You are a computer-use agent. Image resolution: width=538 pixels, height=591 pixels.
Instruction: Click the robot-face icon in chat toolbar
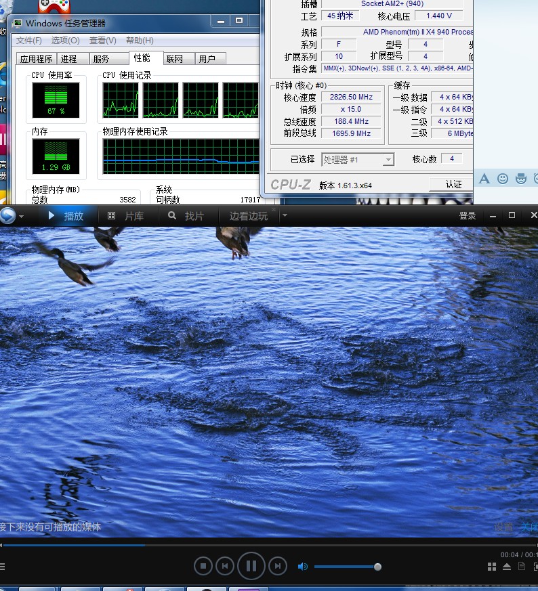[521, 179]
